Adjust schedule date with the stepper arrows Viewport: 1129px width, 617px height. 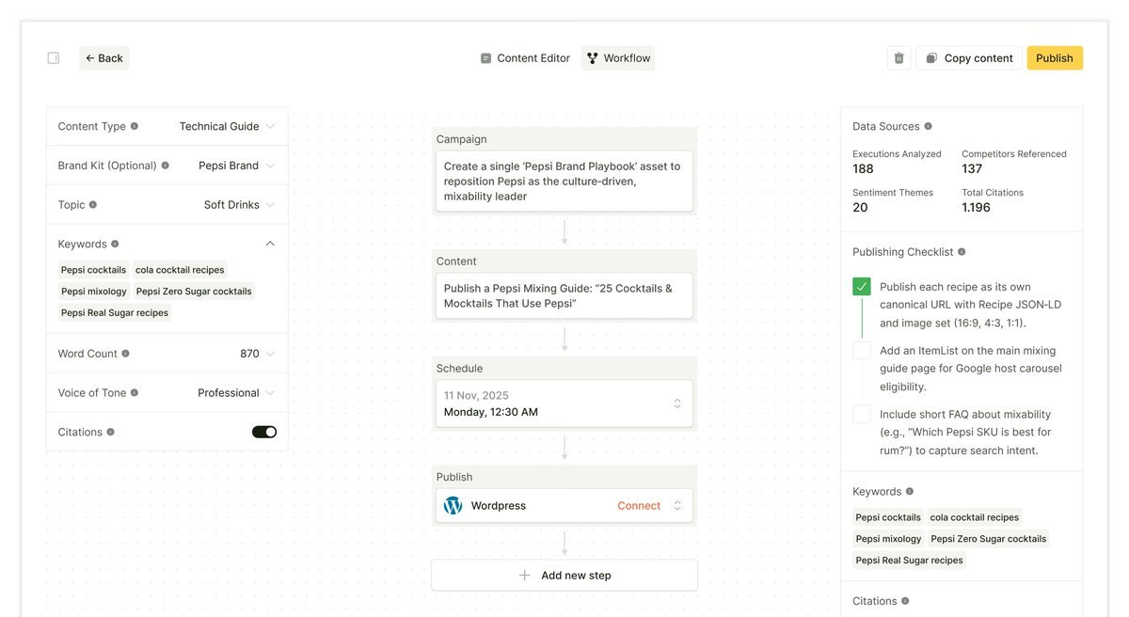(x=677, y=403)
